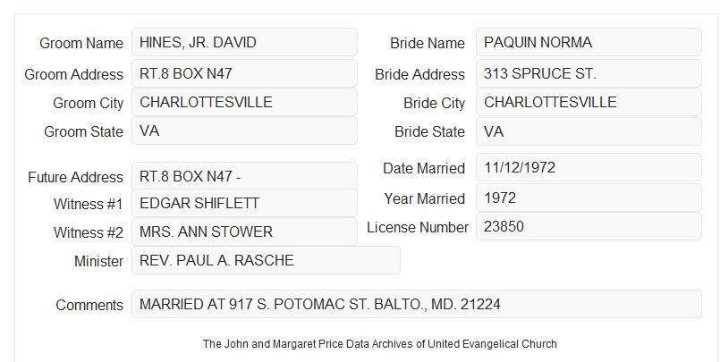Focus the License Number field

(x=589, y=226)
